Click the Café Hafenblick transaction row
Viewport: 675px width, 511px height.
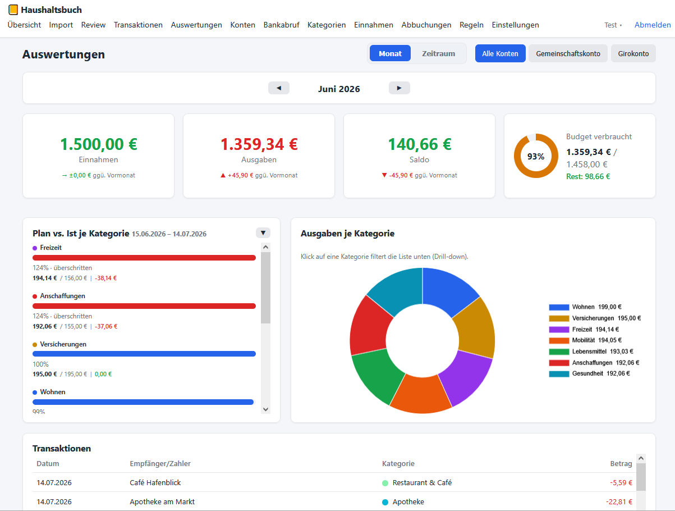334,483
